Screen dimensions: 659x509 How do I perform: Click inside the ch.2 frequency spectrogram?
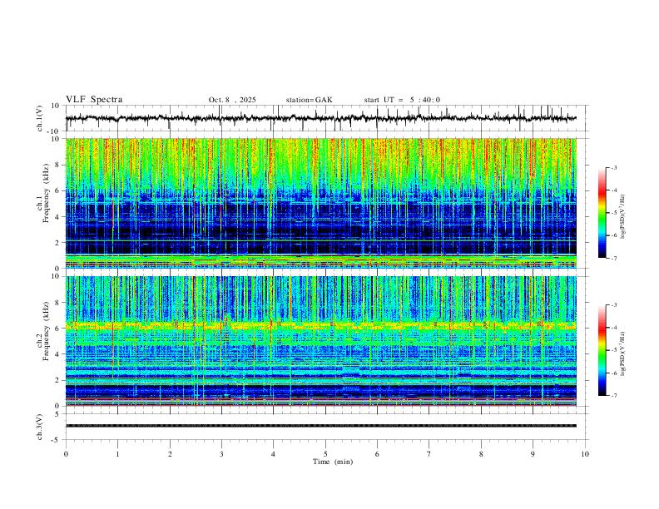click(321, 341)
